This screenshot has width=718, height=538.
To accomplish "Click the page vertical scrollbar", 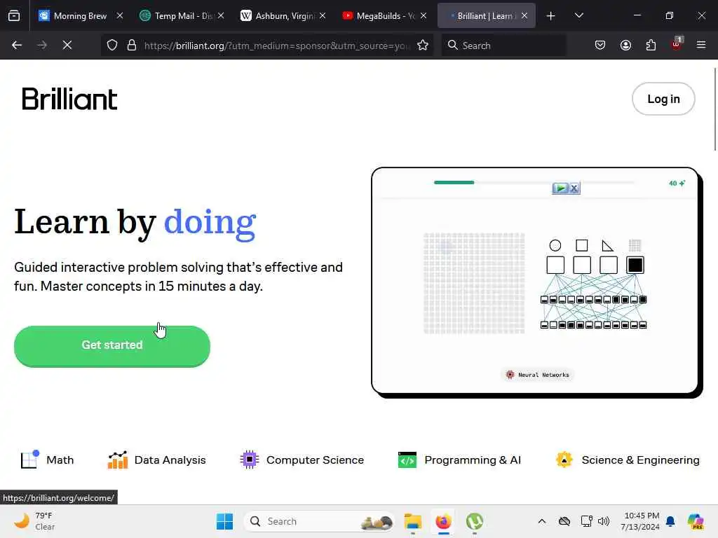I will click(714, 109).
